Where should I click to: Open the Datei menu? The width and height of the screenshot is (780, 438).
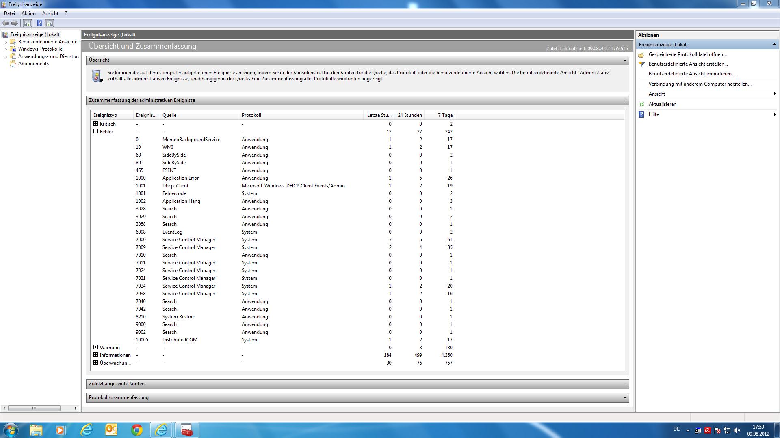tap(9, 13)
